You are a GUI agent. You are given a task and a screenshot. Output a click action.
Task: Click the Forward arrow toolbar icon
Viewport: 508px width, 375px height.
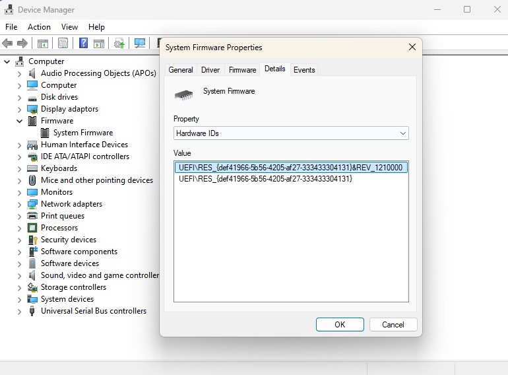22,43
